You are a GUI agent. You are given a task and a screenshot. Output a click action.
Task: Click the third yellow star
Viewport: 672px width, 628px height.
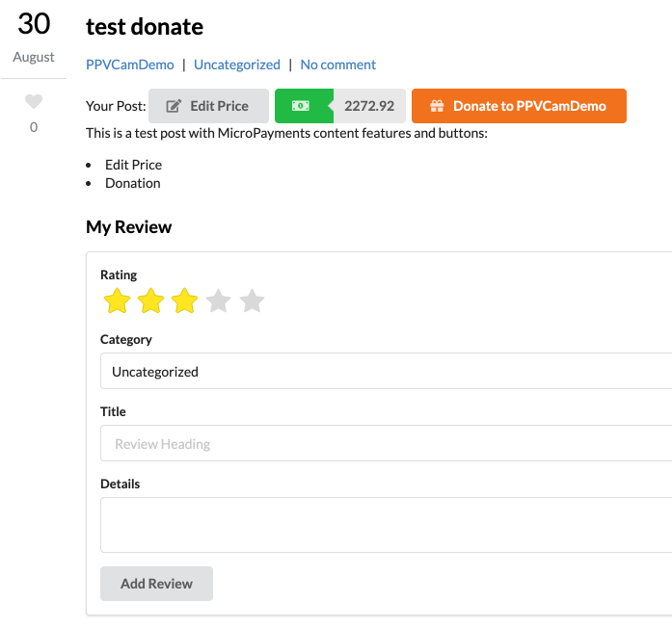click(184, 301)
